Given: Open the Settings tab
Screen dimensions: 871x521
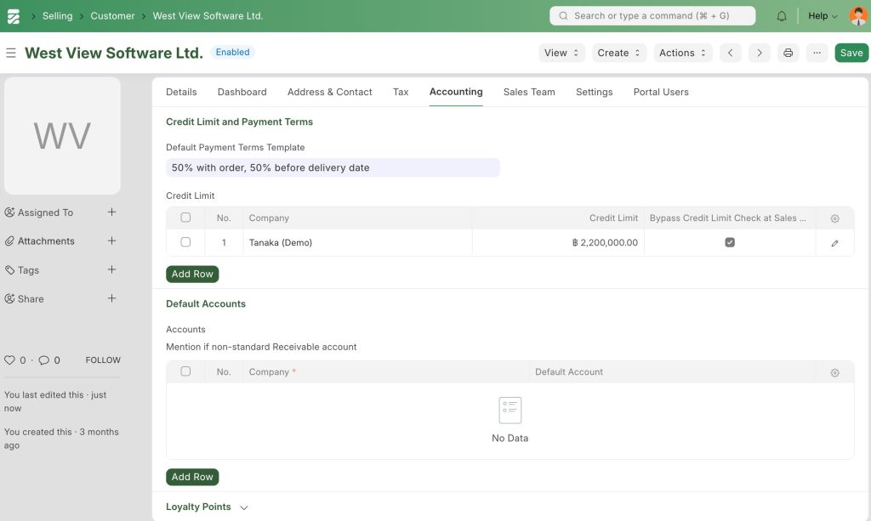Looking at the screenshot, I should click(594, 92).
